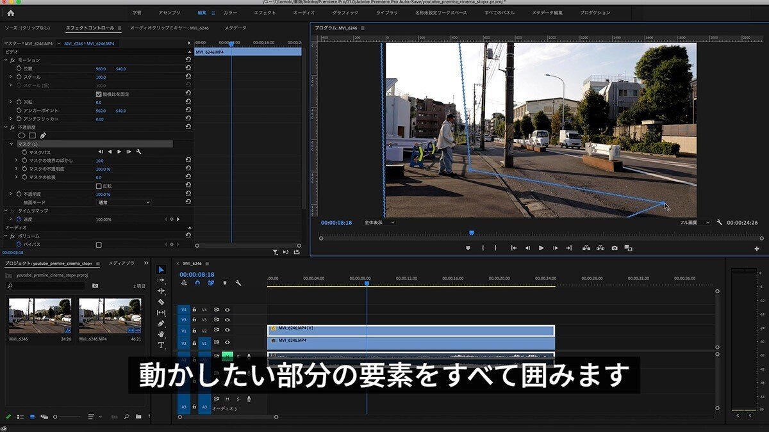769x432 pixels.
Task: Collapse the Mask (1) group
Action: coord(11,144)
